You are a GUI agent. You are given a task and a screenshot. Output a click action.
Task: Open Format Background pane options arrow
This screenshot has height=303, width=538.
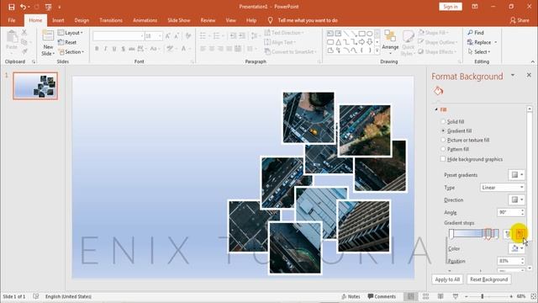513,75
